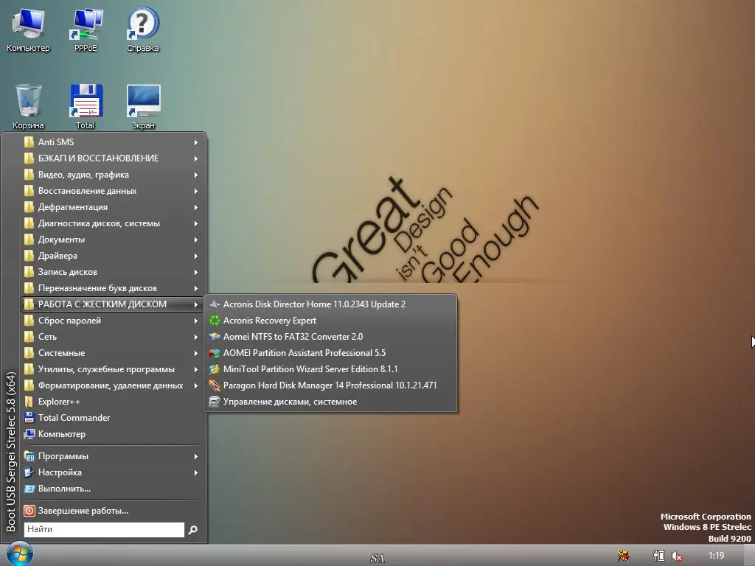
Task: Click the Total Commander floppy icon
Action: (x=29, y=418)
